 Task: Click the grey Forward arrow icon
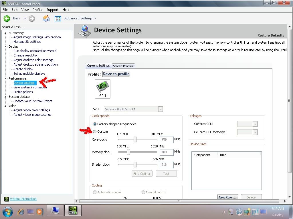coord(32,19)
